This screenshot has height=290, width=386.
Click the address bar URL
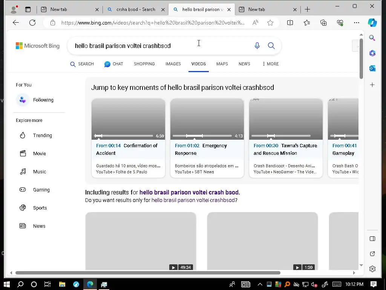point(153,23)
